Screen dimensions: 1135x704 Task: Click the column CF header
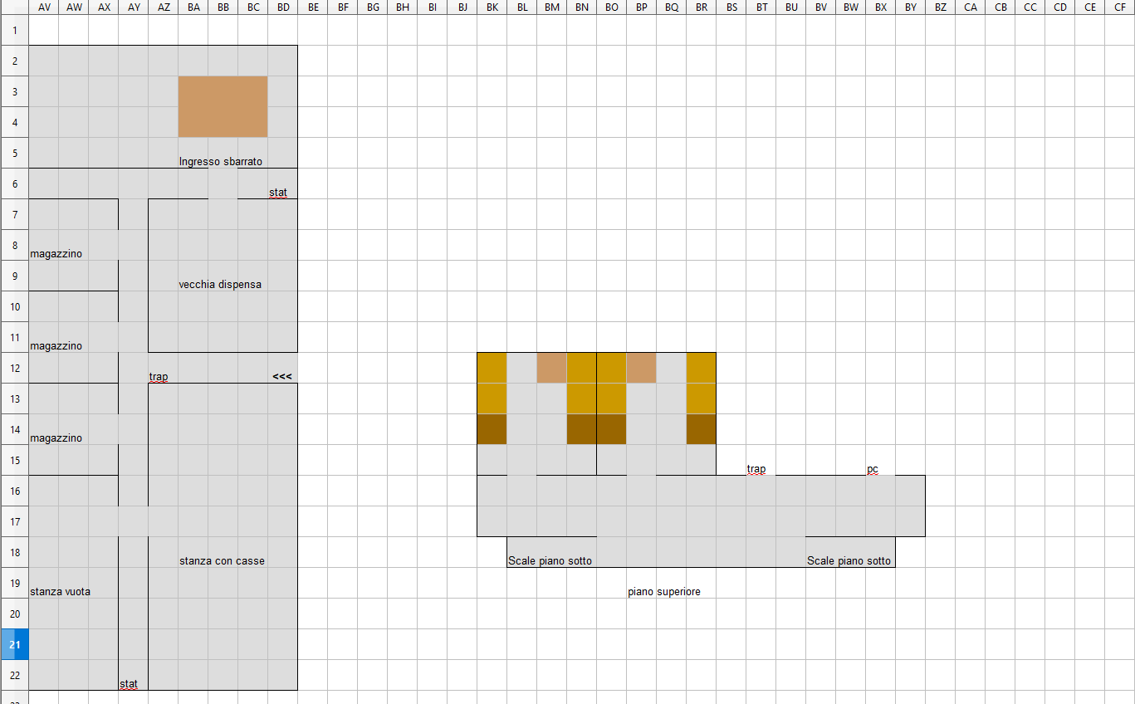click(x=1119, y=7)
